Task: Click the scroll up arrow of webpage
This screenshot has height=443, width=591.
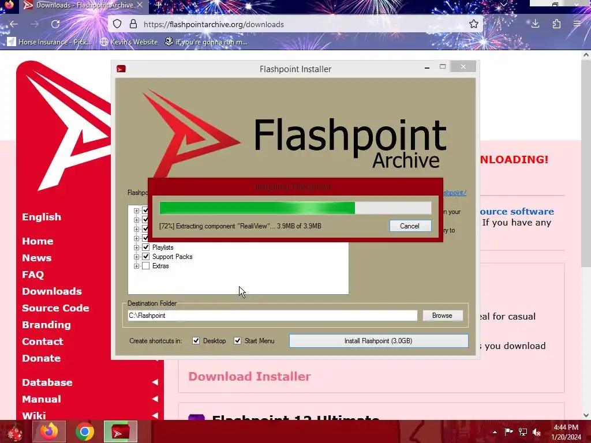Action: point(586,55)
